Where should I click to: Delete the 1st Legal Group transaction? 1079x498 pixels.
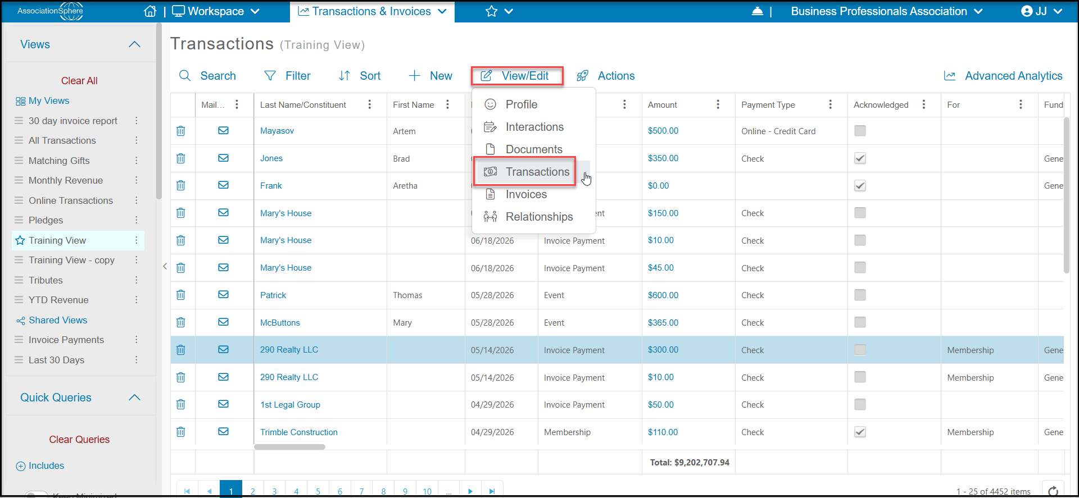181,404
